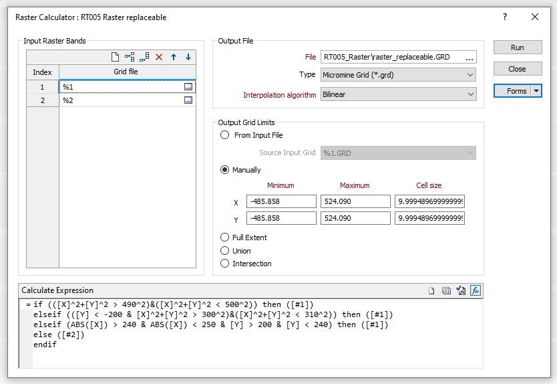Click the Grid file column header
This screenshot has height=384, width=557.
point(127,72)
